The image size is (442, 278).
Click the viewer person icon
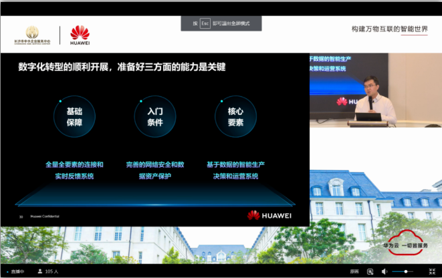(40, 271)
